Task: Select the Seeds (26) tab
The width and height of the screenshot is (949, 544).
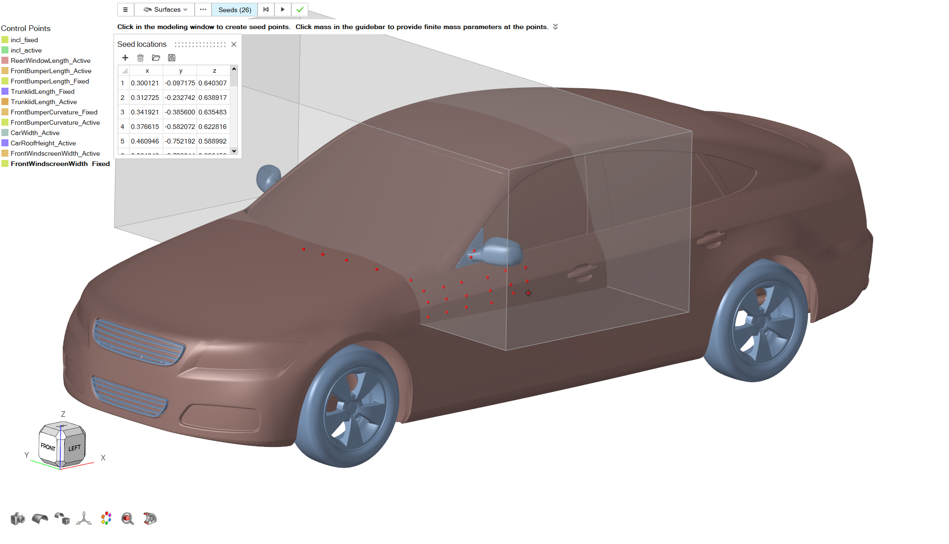Action: click(235, 9)
